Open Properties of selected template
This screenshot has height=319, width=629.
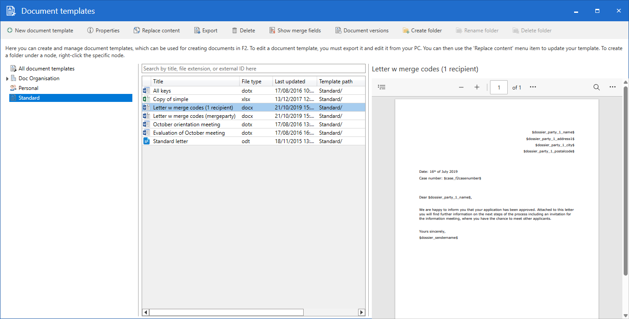coord(103,31)
